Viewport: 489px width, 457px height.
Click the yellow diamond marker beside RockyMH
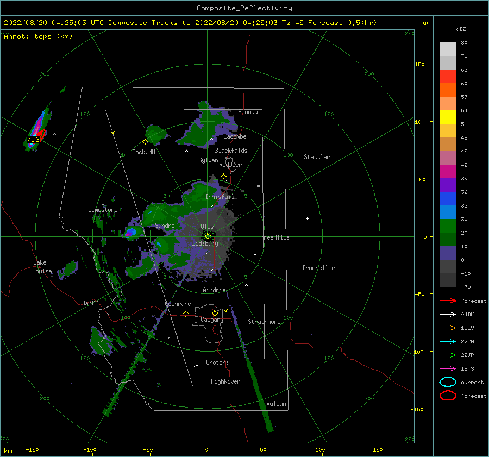(145, 142)
